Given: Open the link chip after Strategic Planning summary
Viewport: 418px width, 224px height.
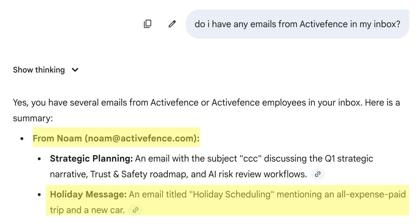Looking at the screenshot, I should coord(317,174).
